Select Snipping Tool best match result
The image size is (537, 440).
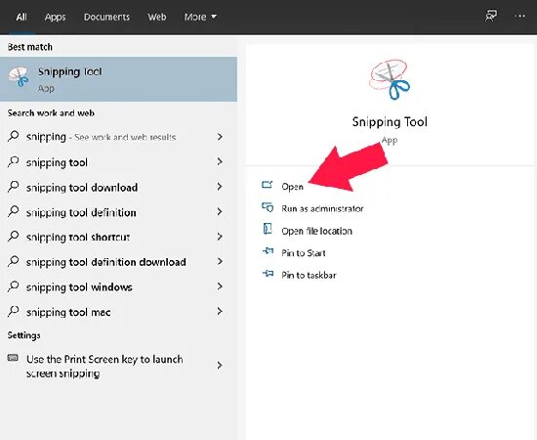click(x=118, y=79)
